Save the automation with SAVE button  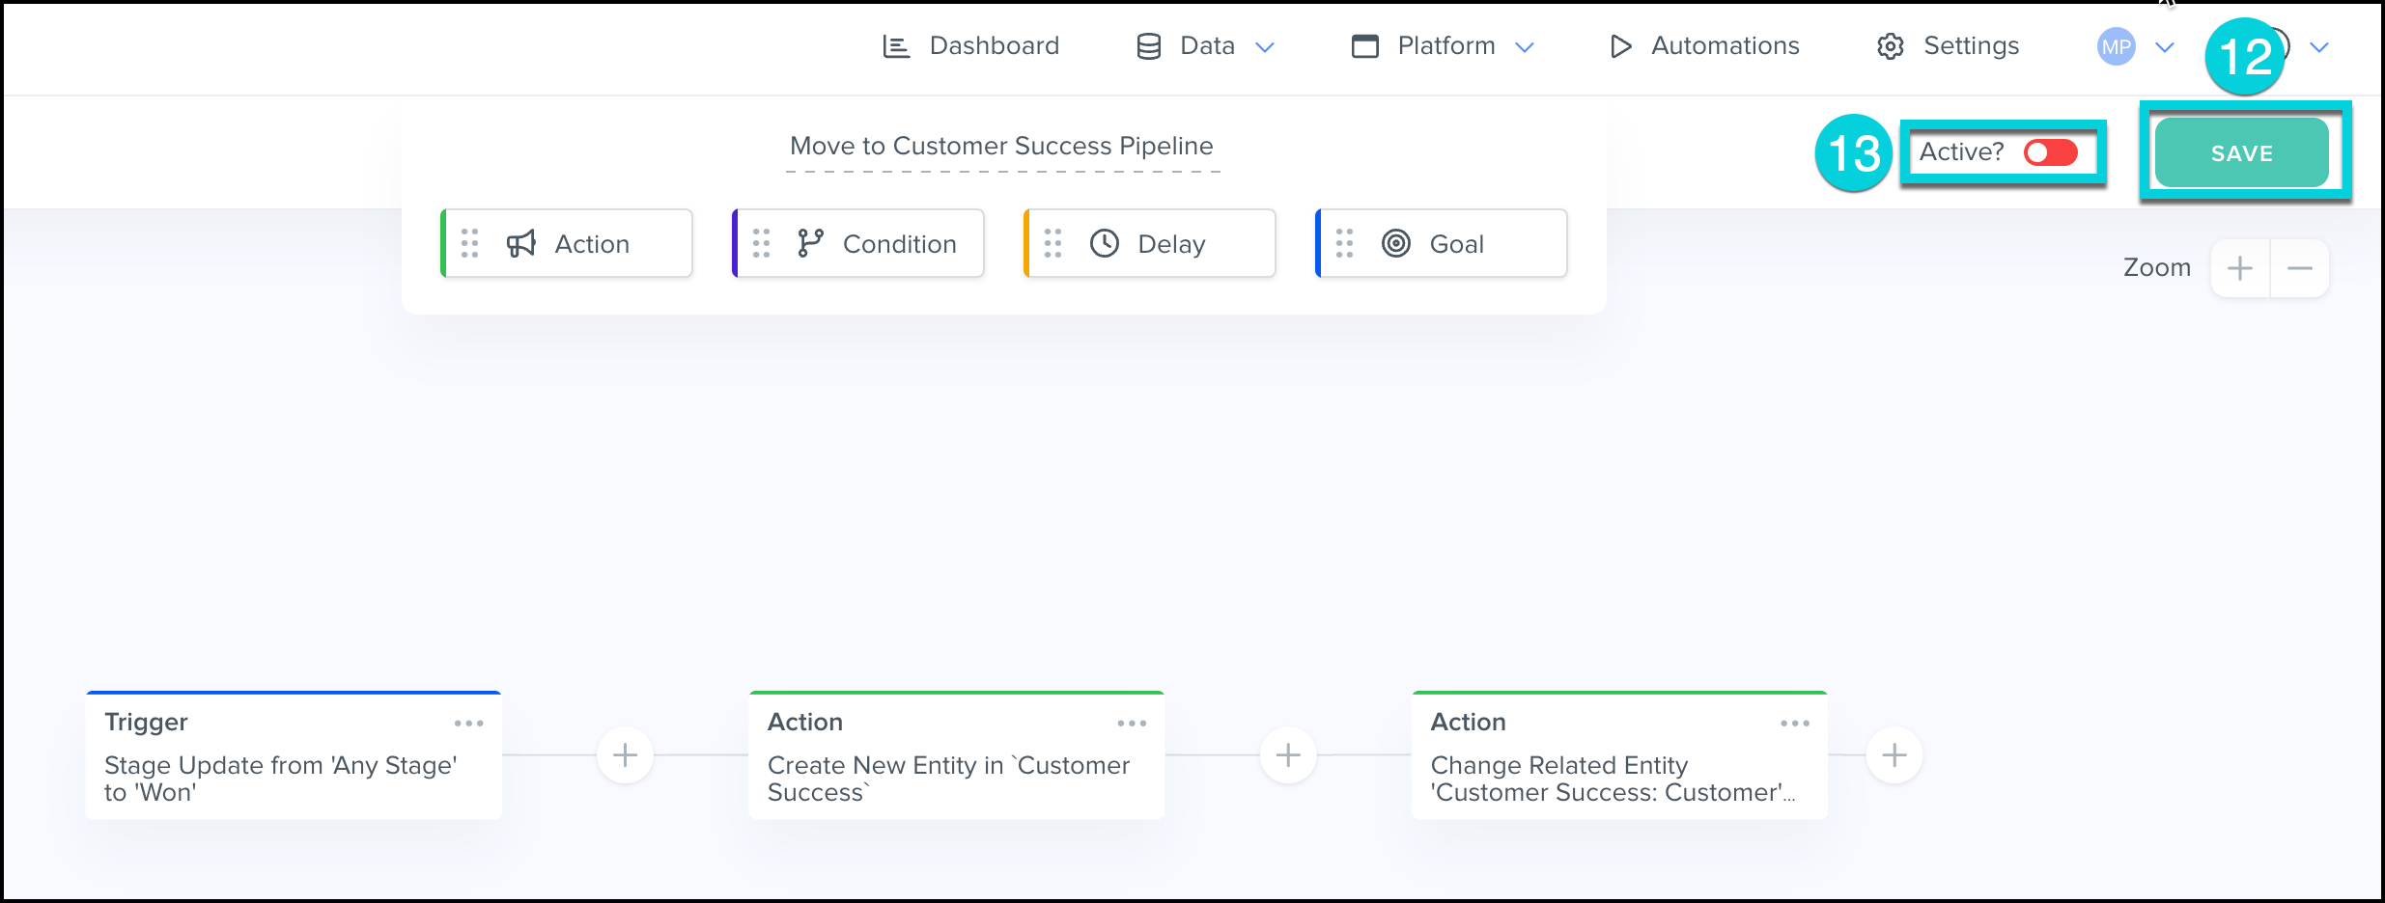click(2241, 153)
